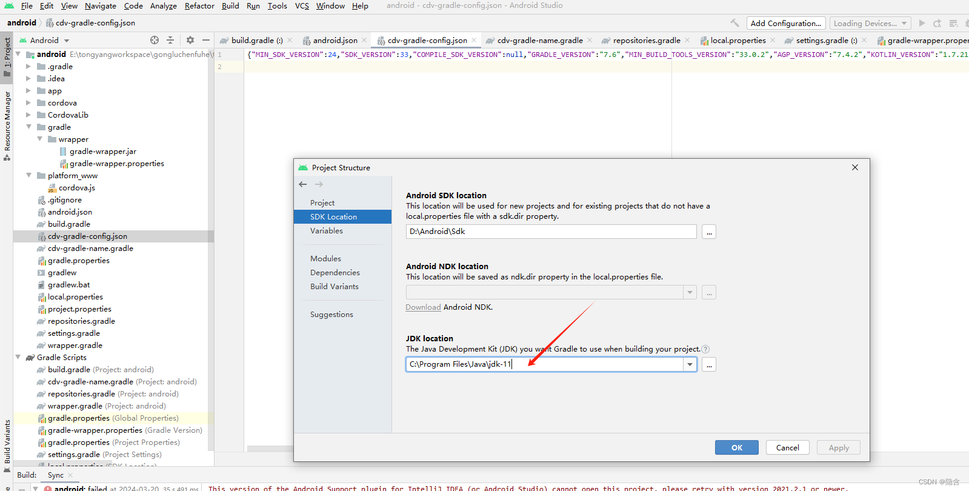969x491 pixels.
Task: Hide the Project panel with minimize icon
Action: tap(206, 40)
